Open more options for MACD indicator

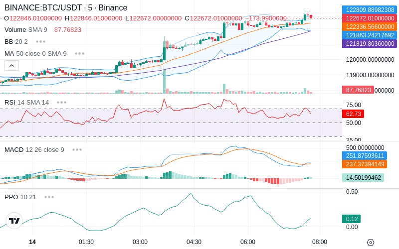pyautogui.click(x=77, y=150)
